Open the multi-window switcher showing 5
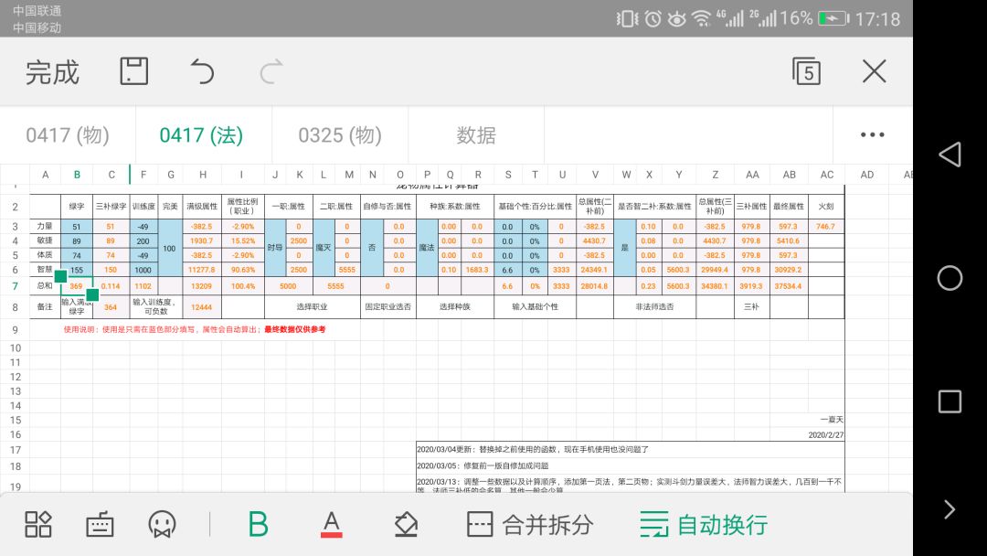The image size is (987, 556). pos(806,71)
